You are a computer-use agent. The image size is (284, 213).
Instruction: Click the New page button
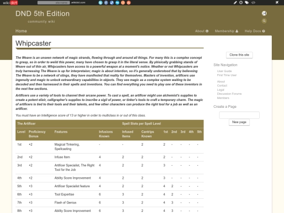coord(239,122)
